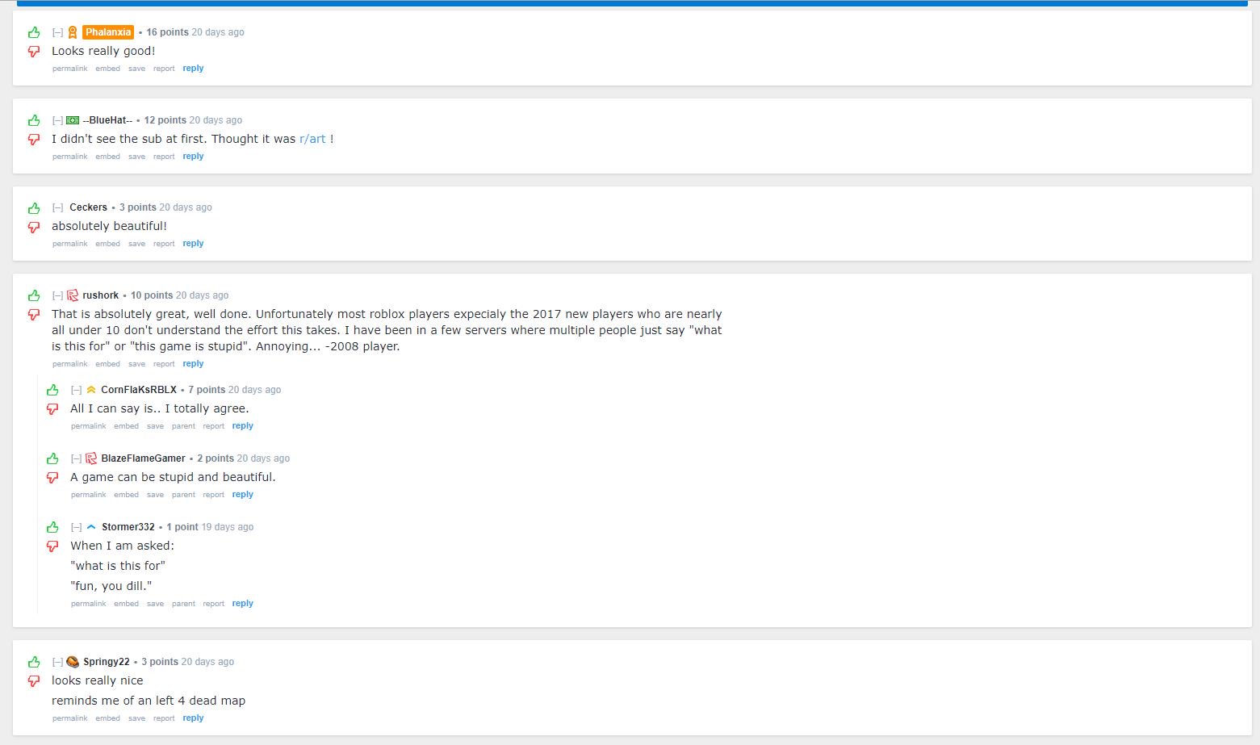Click --BlueHat--'s green flair icon
This screenshot has width=1260, height=745.
(x=72, y=119)
